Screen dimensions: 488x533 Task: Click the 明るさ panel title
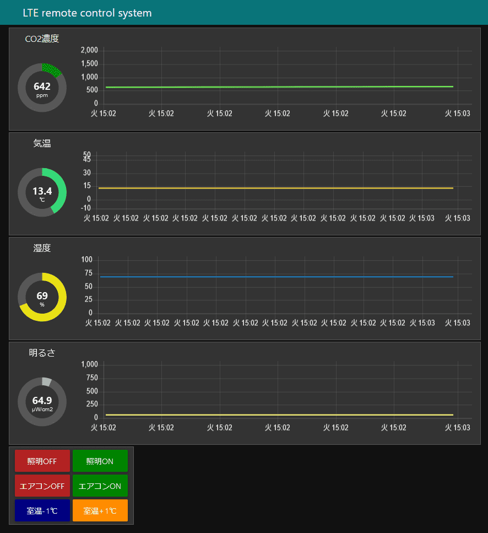point(42,353)
